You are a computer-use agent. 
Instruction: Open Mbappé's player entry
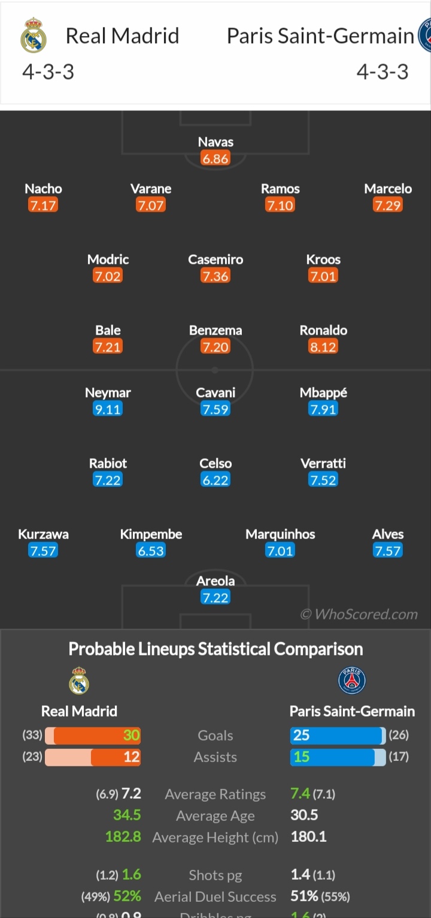[323, 401]
